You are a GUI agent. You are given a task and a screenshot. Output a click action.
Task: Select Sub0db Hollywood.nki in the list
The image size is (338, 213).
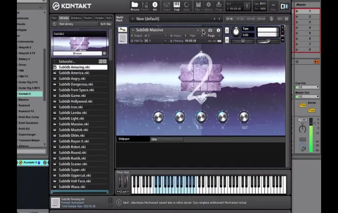pyautogui.click(x=80, y=101)
